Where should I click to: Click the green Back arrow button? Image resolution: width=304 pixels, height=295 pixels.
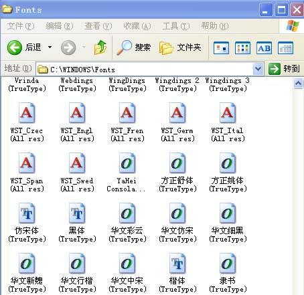(x=15, y=47)
